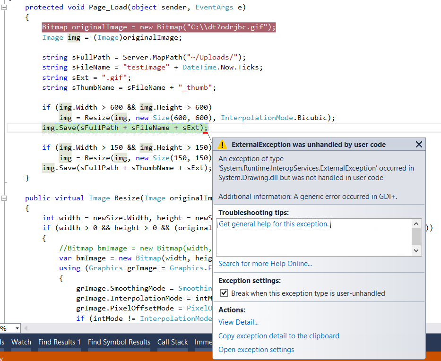Click the grImage.SmoothingMode code line

(144, 288)
